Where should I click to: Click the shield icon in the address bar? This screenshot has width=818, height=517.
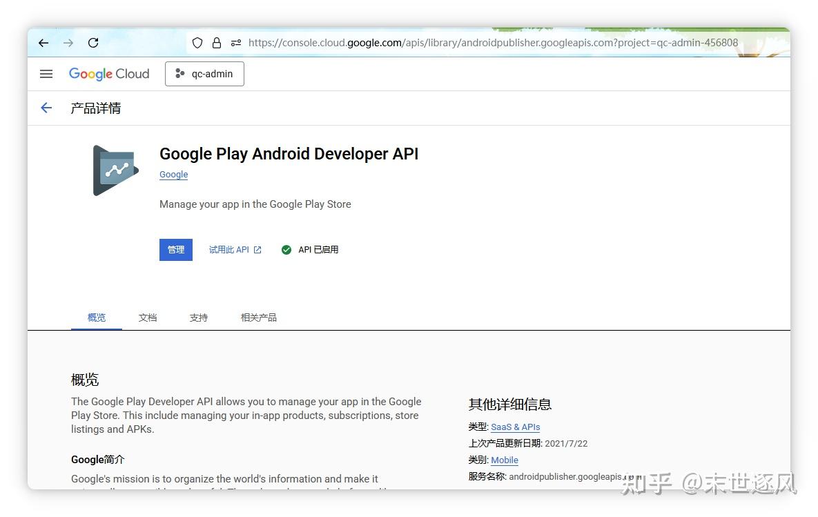pos(197,42)
